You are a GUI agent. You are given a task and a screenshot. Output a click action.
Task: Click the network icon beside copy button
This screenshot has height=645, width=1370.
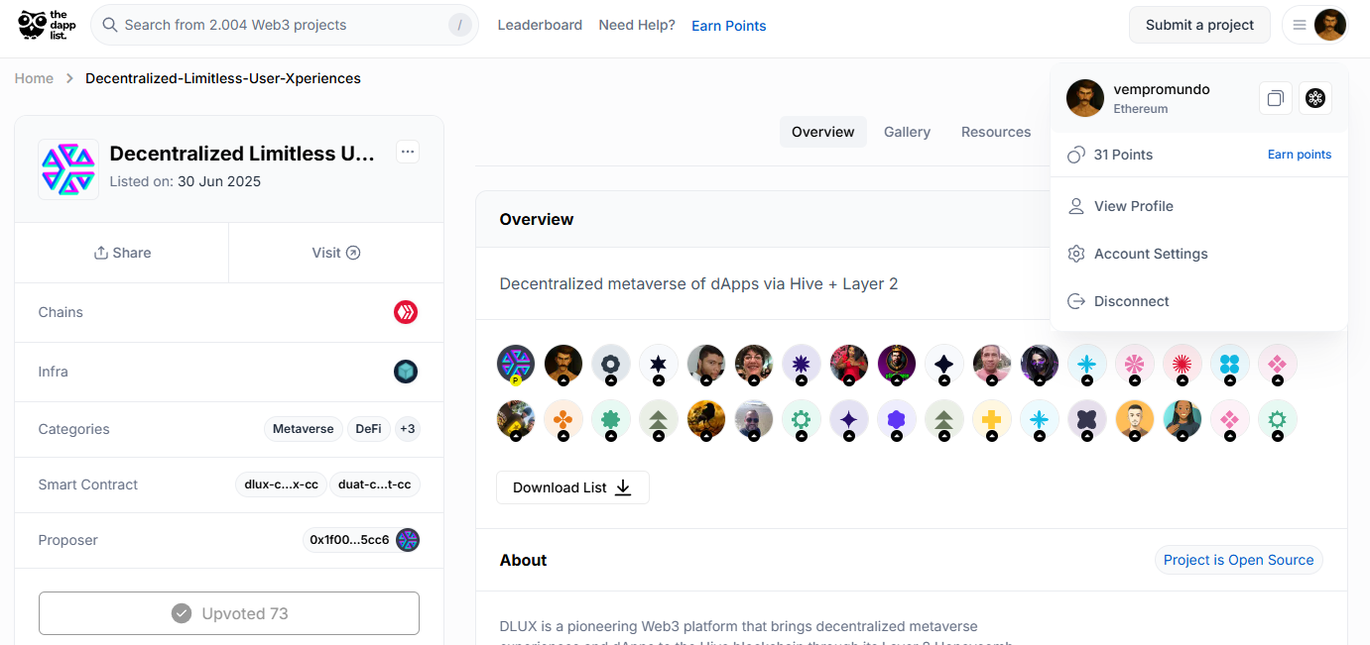tap(1315, 98)
